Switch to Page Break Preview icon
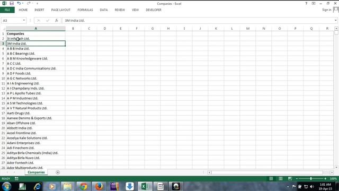 click(290, 179)
